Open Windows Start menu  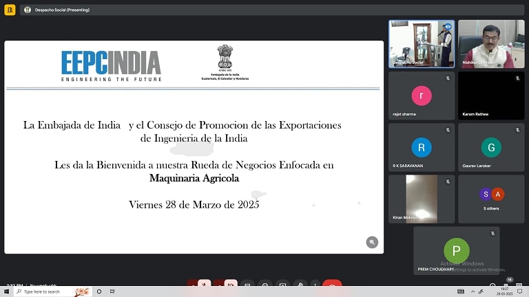6,291
